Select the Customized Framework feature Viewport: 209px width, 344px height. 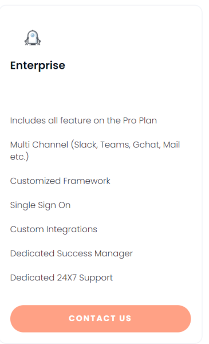pos(60,181)
